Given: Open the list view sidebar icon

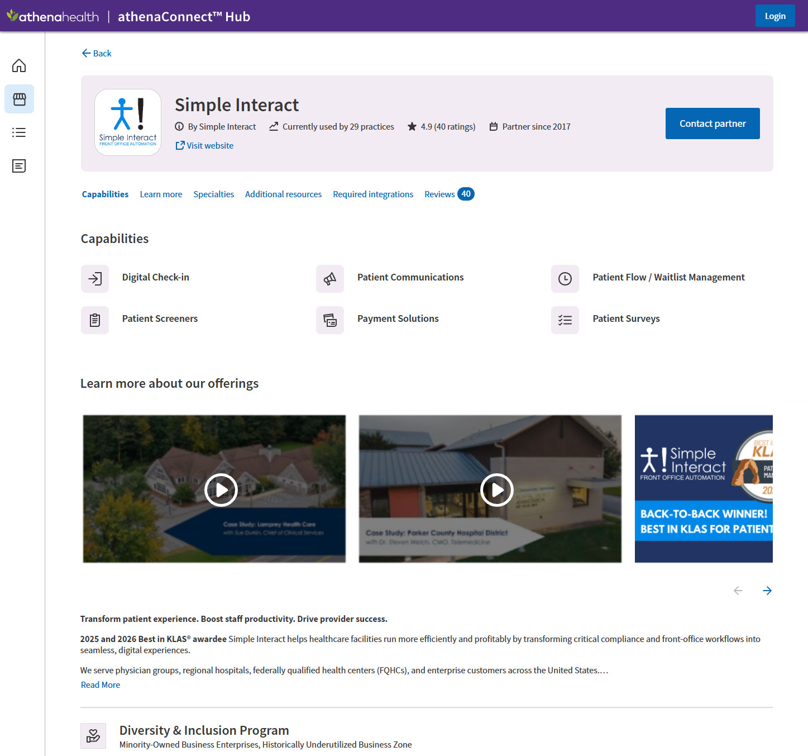Looking at the screenshot, I should (x=19, y=132).
